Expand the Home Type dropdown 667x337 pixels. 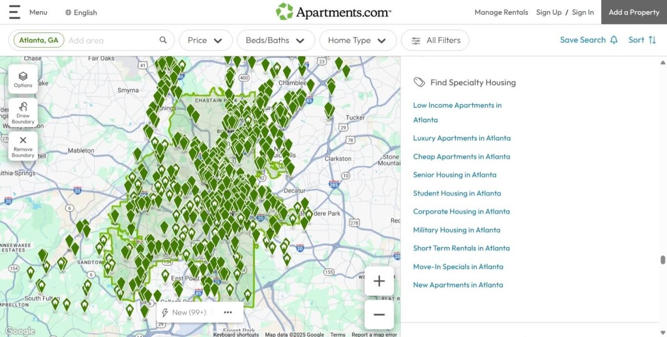point(356,40)
